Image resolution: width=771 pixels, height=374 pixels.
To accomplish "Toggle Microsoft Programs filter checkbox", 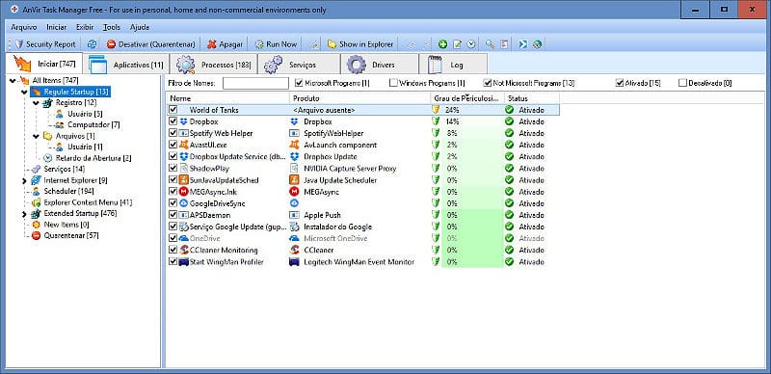I will pyautogui.click(x=299, y=83).
